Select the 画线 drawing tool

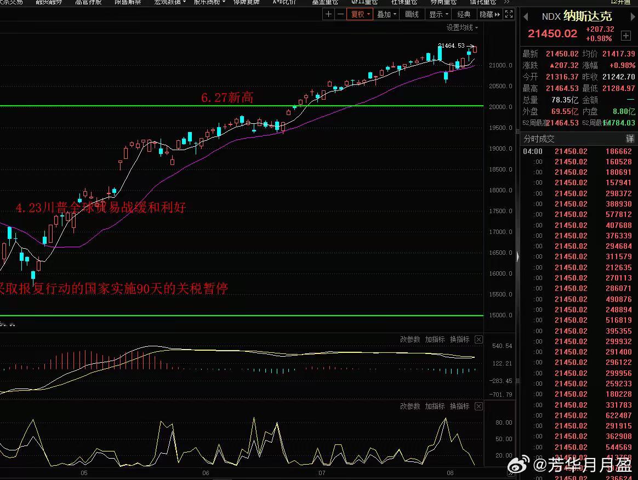pos(412,14)
